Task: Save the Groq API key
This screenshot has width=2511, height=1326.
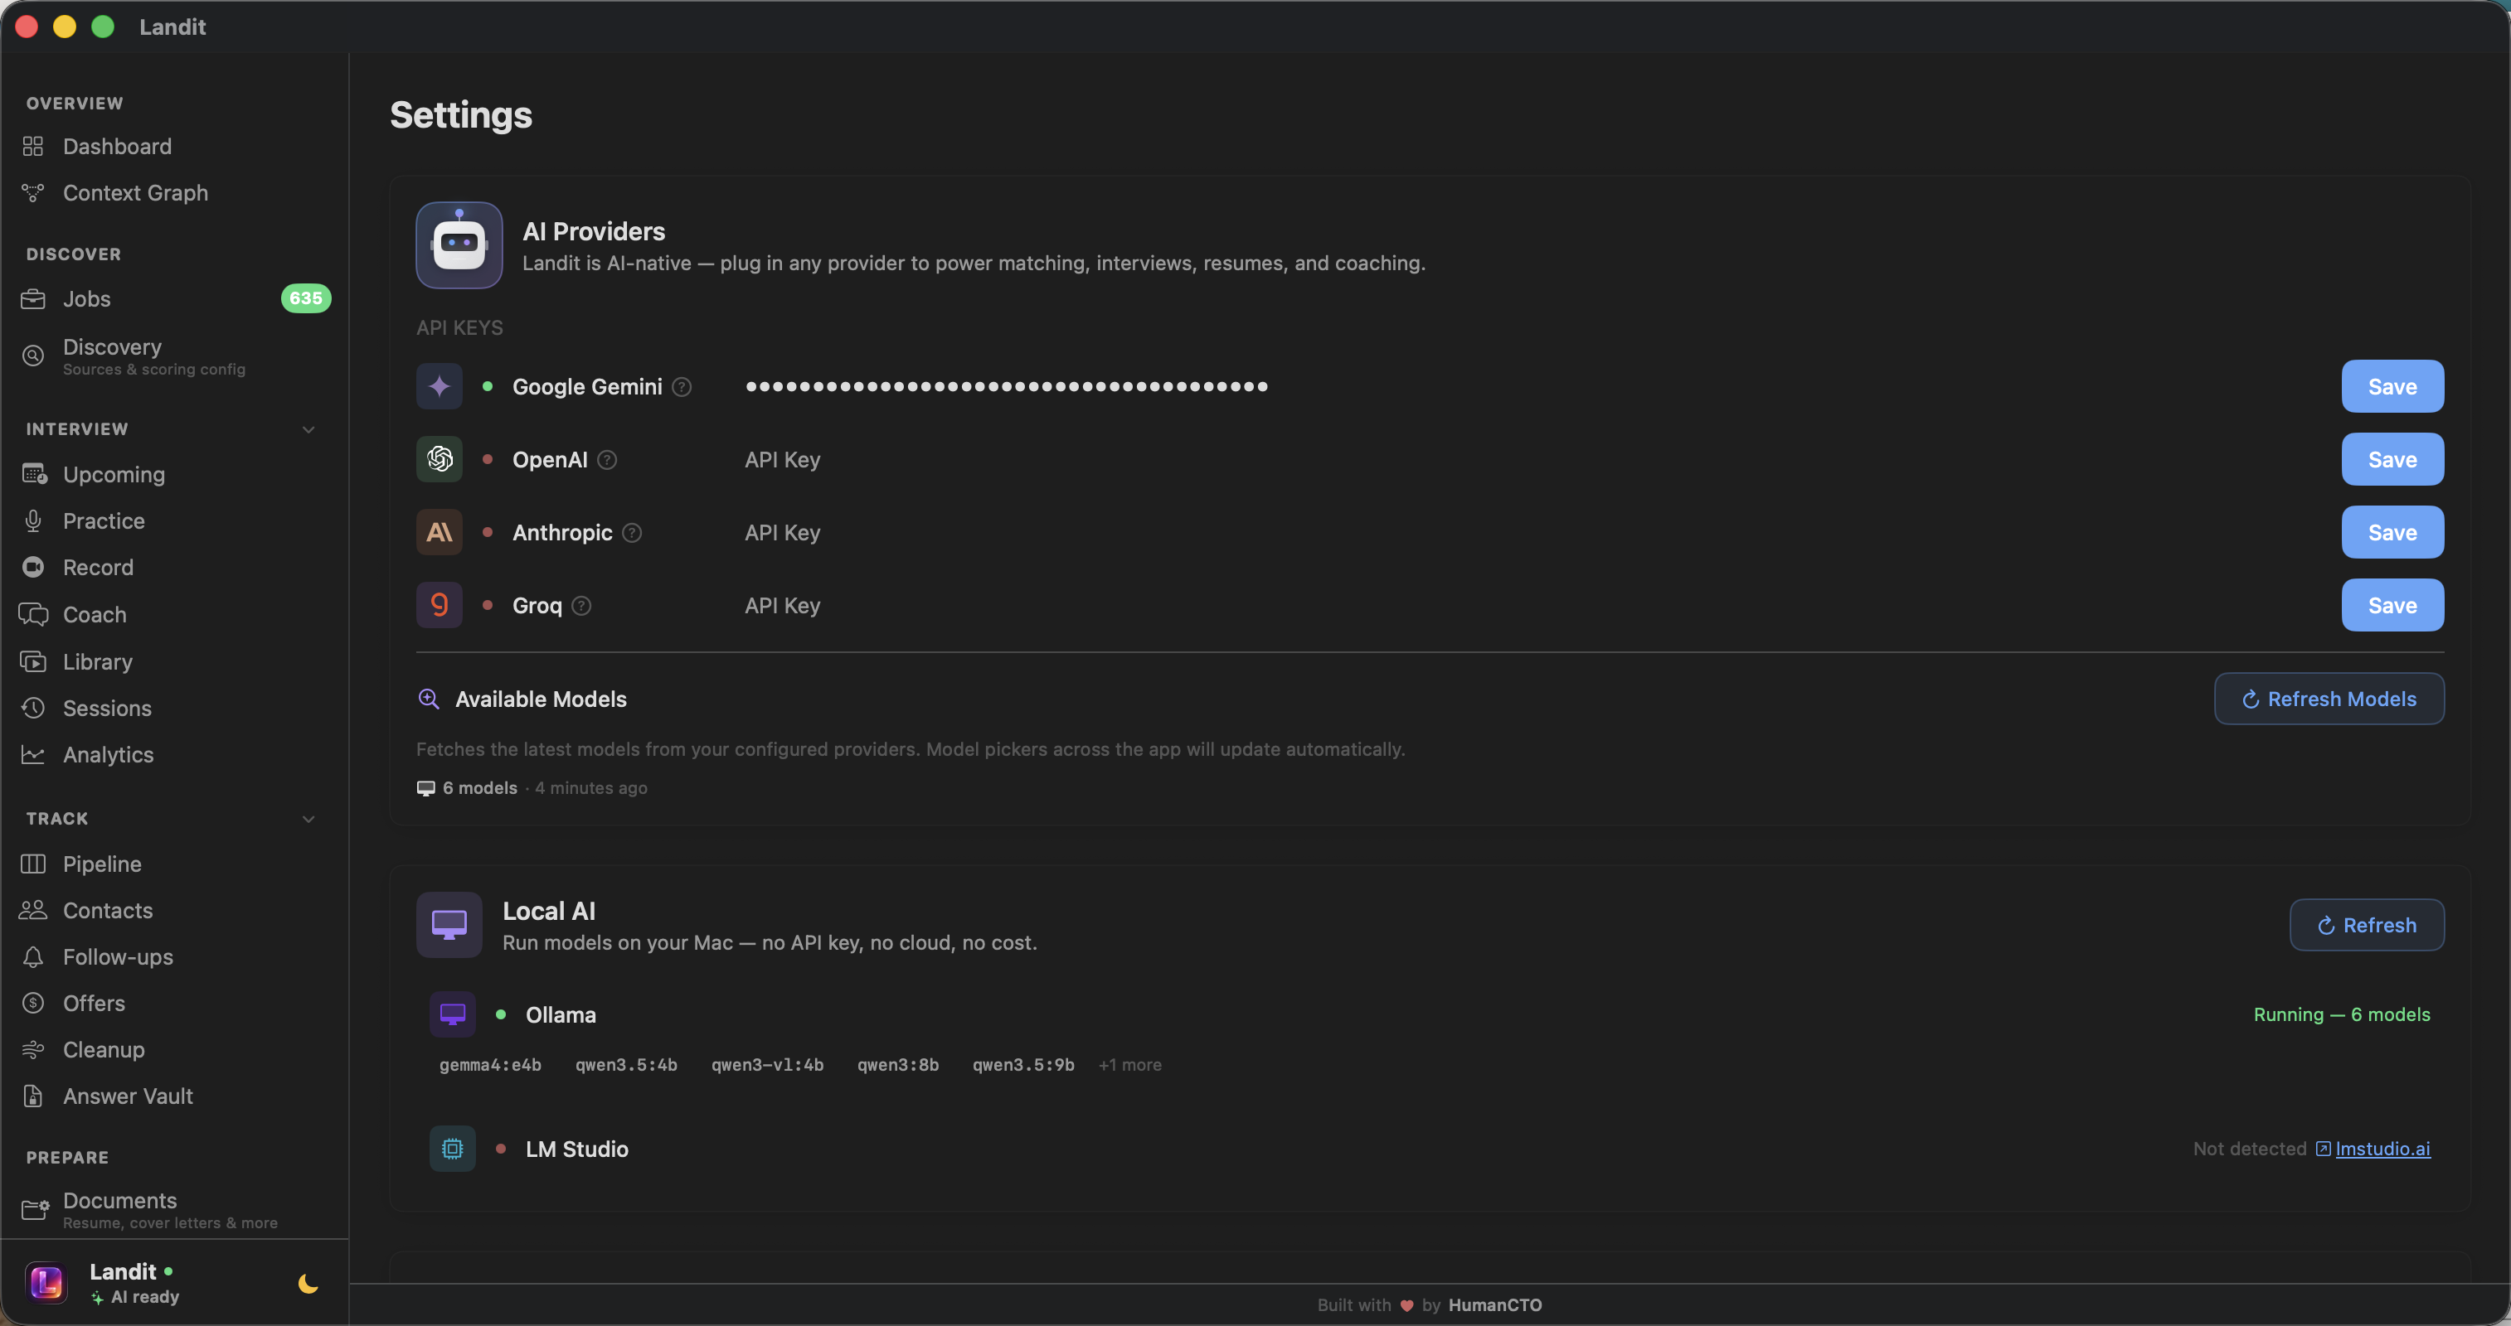Action: (2392, 605)
